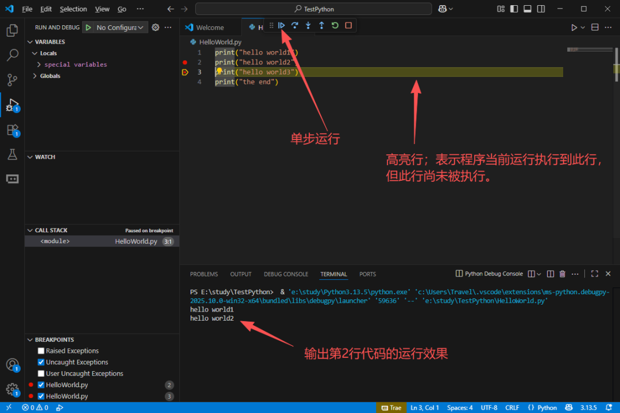Open the Run and Debug view icon
Image resolution: width=620 pixels, height=413 pixels.
(x=12, y=105)
